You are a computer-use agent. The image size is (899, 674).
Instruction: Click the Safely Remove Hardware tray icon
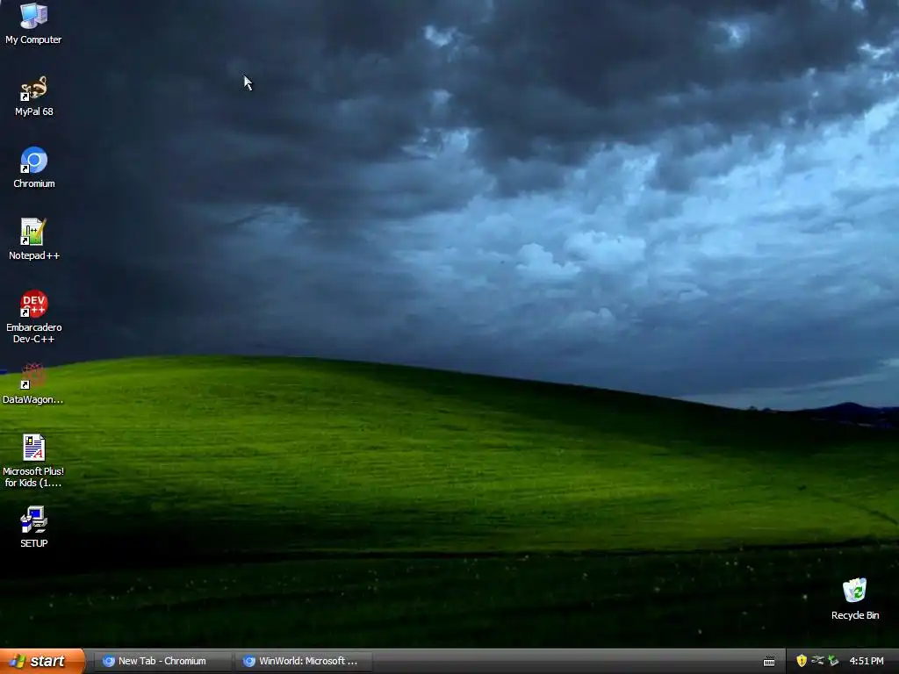tap(833, 661)
